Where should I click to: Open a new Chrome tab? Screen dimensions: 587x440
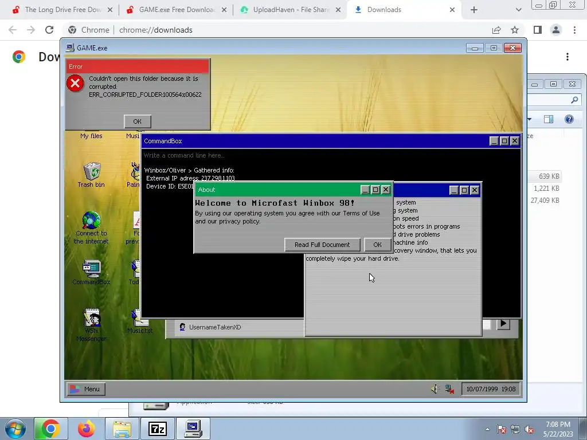pyautogui.click(x=474, y=10)
